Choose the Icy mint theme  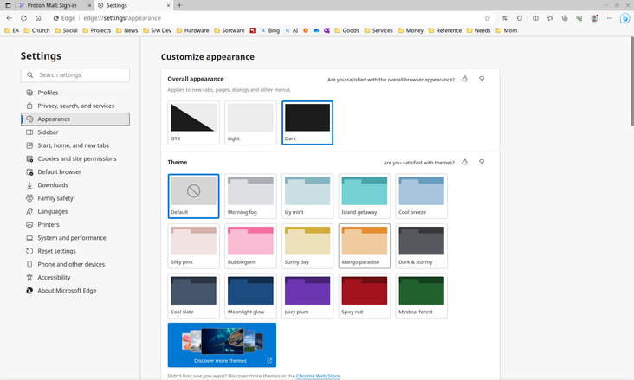click(307, 196)
